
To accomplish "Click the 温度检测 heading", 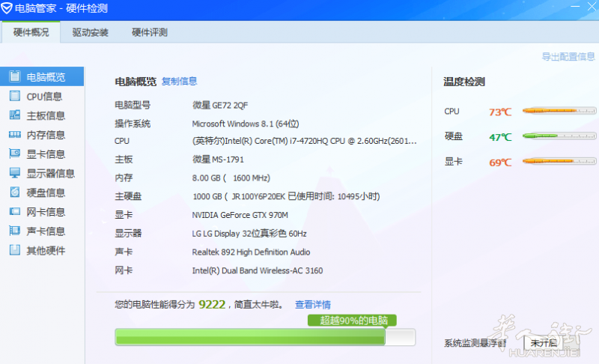I will pyautogui.click(x=464, y=82).
